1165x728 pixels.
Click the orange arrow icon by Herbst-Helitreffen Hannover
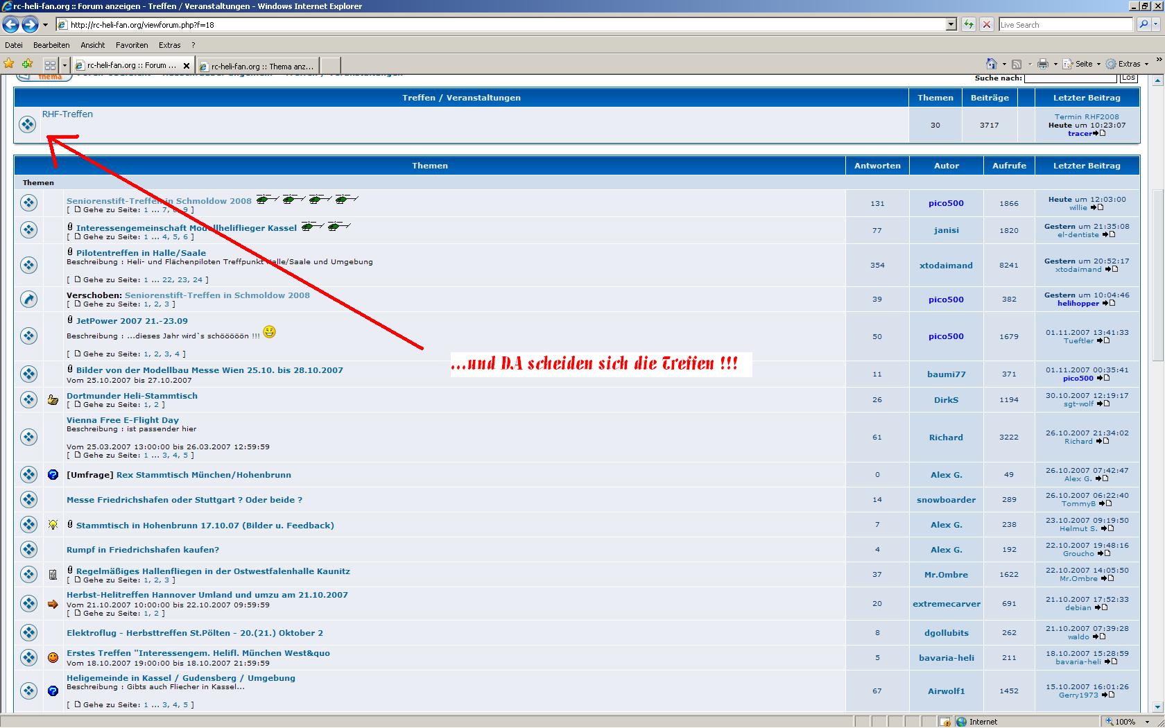[x=53, y=604]
